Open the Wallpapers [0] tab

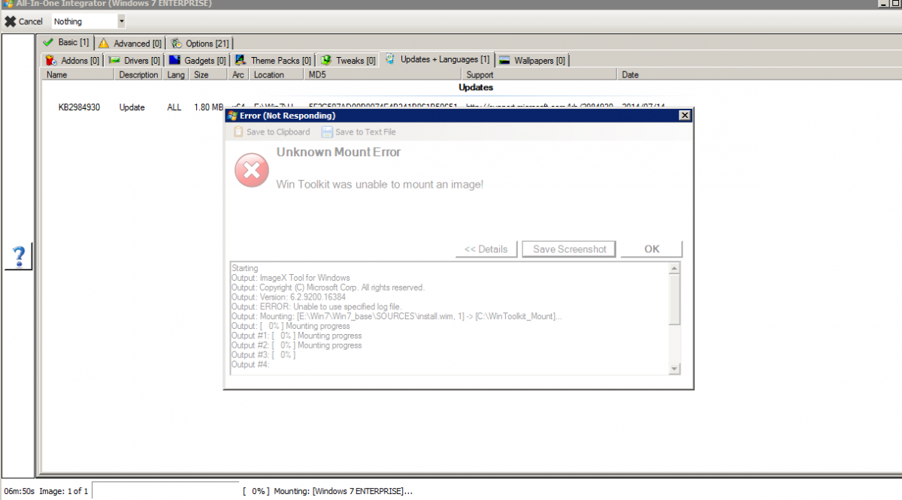tap(533, 60)
